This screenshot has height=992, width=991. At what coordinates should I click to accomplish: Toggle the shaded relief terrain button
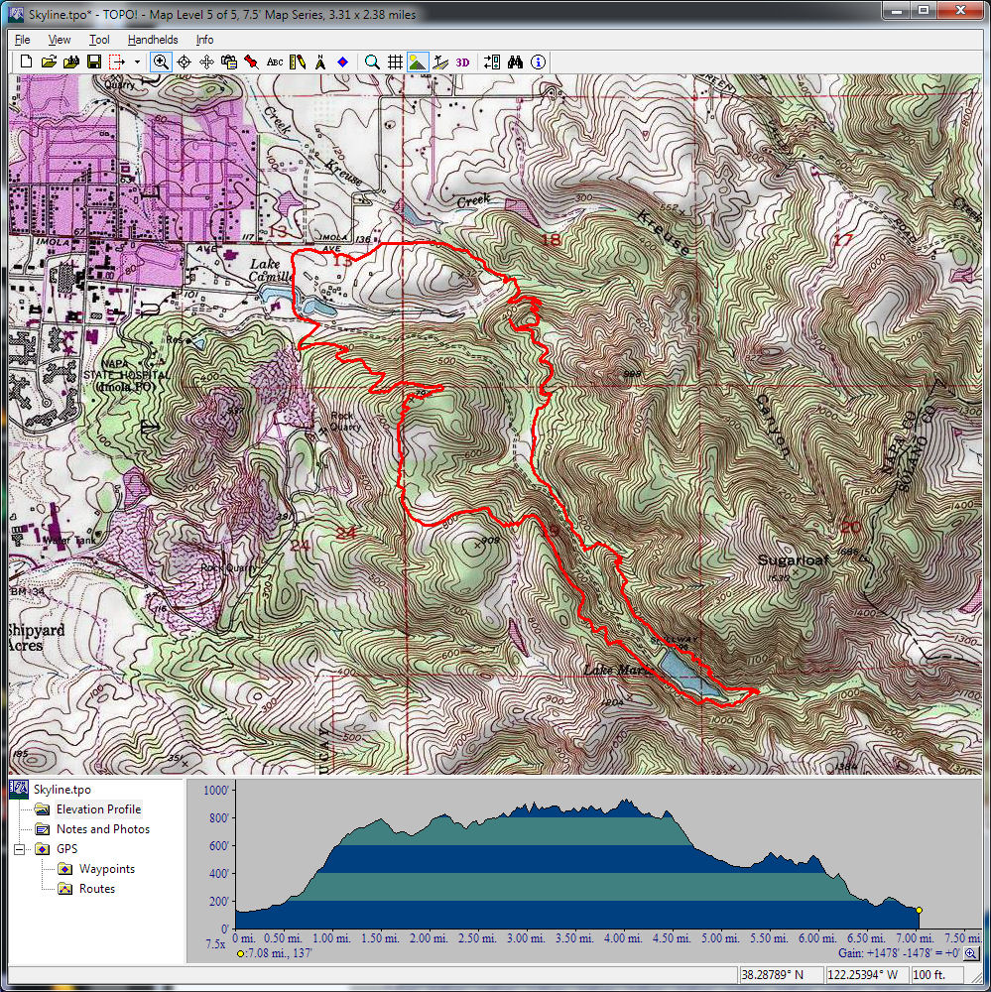pos(418,62)
